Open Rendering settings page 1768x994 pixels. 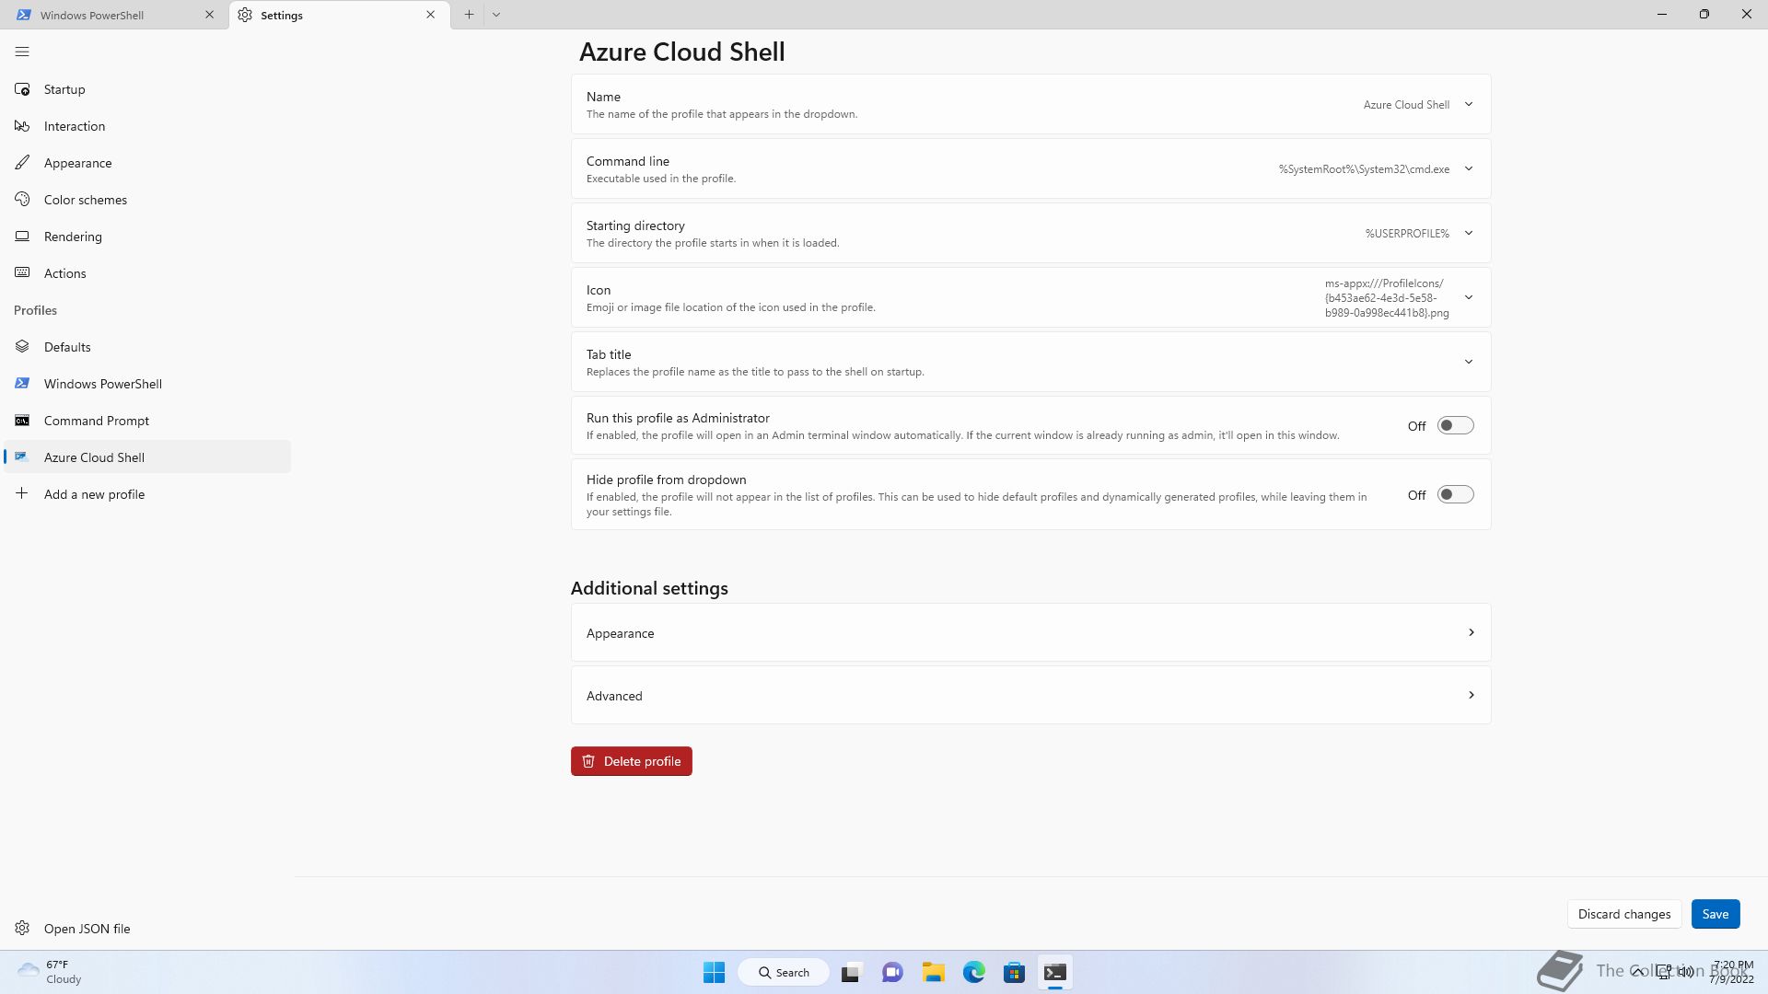coord(147,237)
